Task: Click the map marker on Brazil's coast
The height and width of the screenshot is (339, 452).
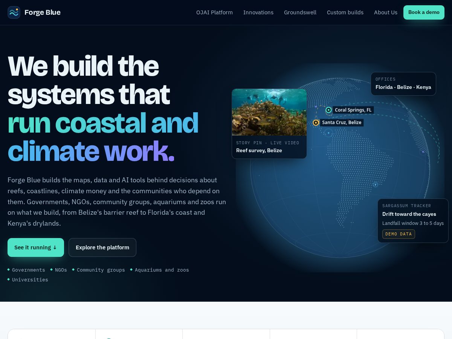Action: tap(375, 184)
